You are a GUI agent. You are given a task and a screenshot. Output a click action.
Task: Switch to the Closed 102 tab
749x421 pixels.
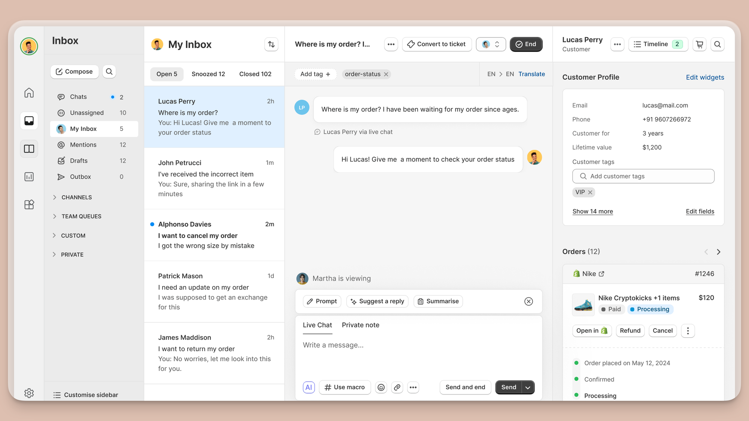[x=255, y=74]
